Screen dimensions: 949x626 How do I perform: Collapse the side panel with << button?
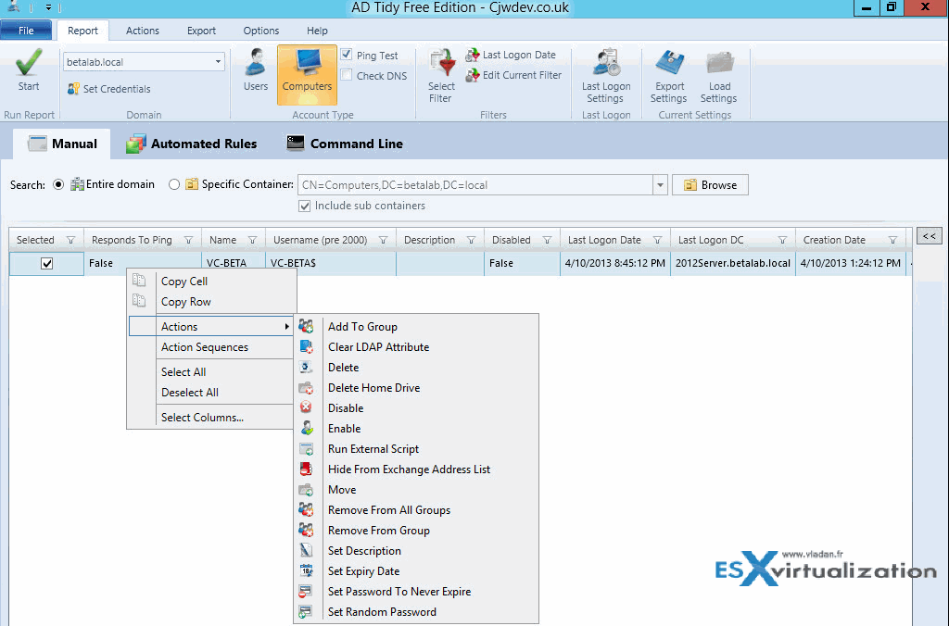(929, 236)
